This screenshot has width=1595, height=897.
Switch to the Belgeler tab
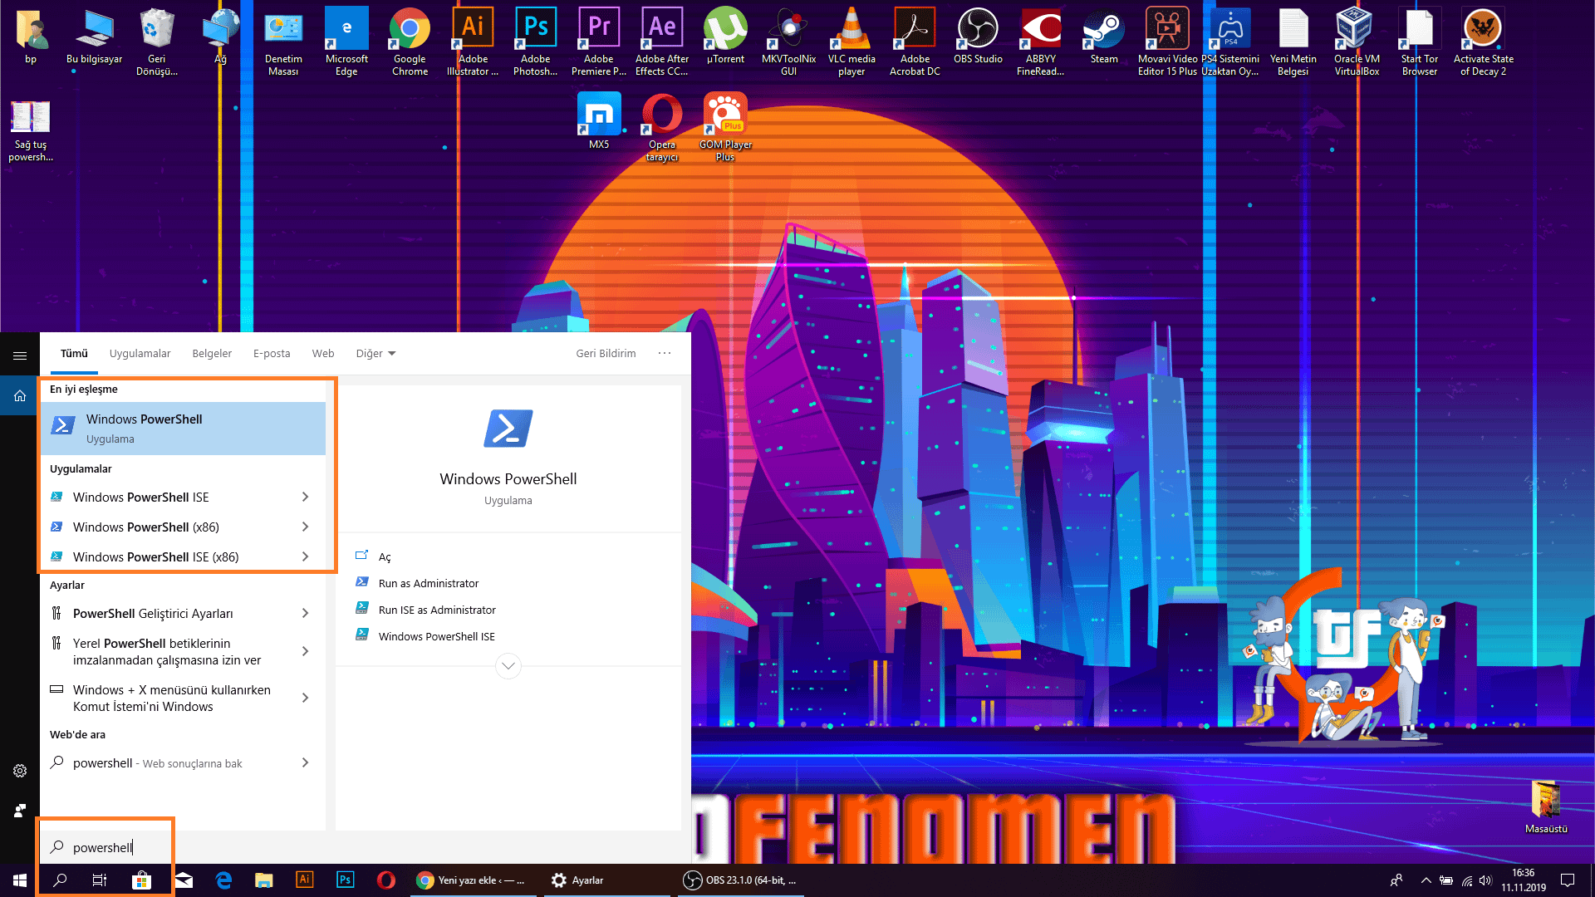212,354
